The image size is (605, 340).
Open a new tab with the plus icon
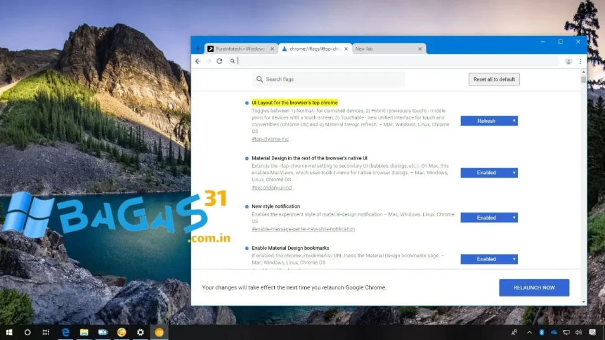click(197, 49)
